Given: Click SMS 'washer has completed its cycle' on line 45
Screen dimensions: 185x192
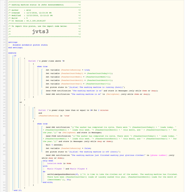Looking at the screenshot, I should click(110, 130).
